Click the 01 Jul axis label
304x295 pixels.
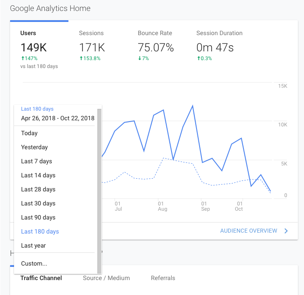tap(118, 206)
